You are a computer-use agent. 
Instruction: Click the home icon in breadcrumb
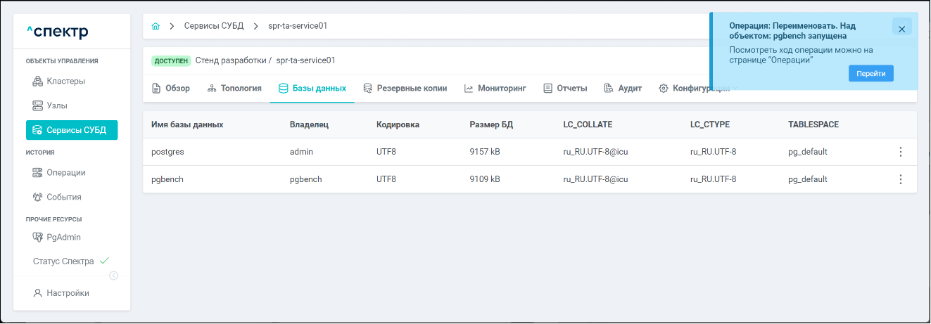(156, 26)
